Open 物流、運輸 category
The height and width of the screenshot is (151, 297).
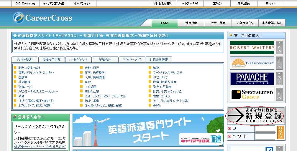[92, 101]
